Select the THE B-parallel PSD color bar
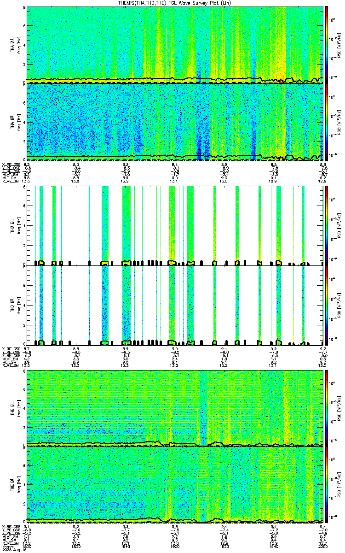 [x=327, y=485]
